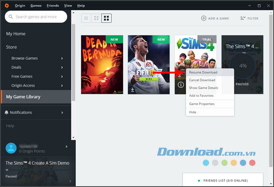
Task: Click the main library scrollbar
Action: click(271, 91)
